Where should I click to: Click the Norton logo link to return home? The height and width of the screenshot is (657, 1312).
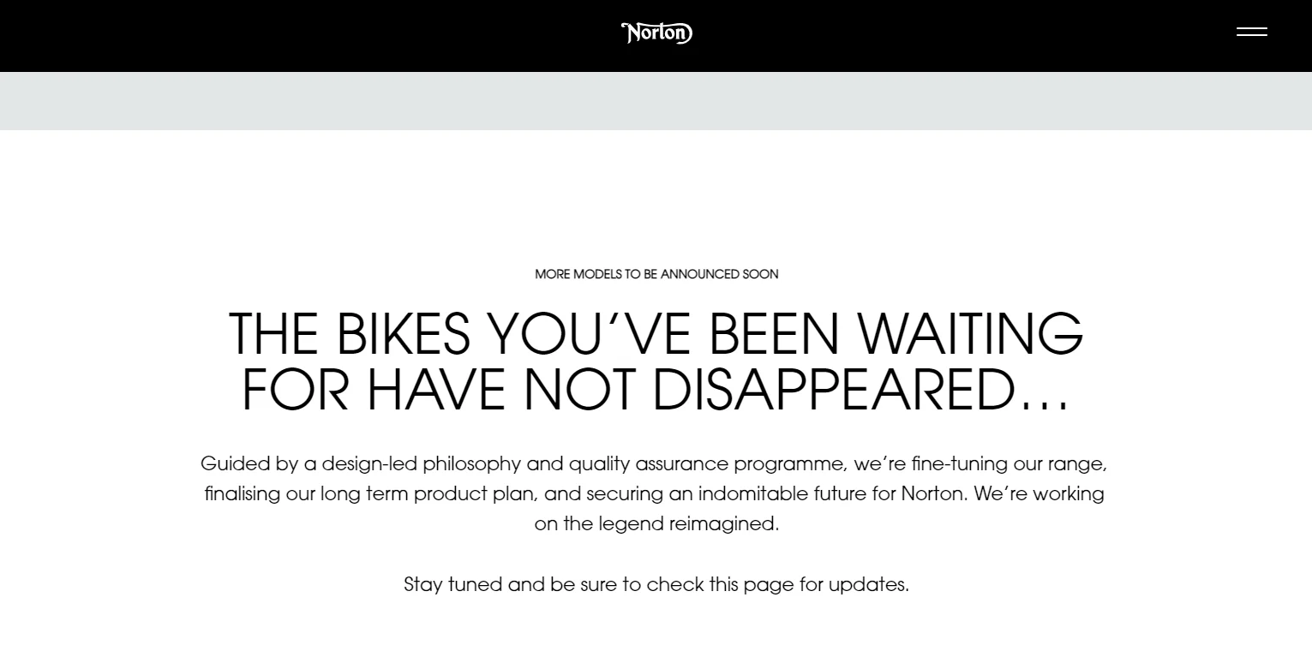656,33
